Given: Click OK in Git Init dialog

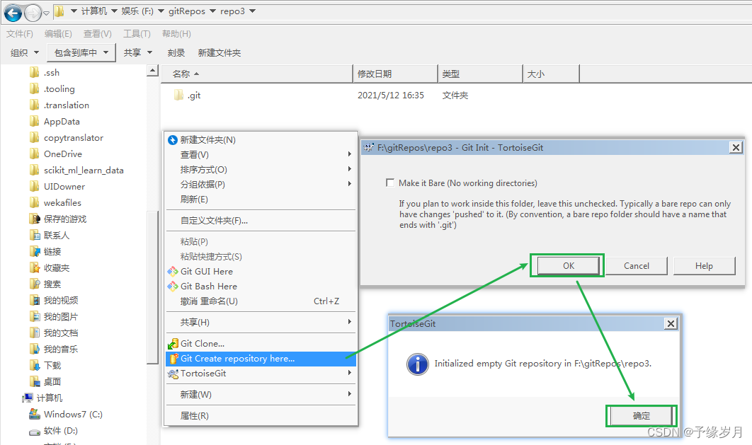Looking at the screenshot, I should [569, 266].
